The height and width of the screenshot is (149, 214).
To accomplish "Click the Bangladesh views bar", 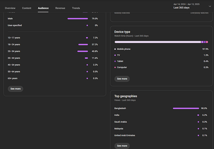I will coord(186,108).
